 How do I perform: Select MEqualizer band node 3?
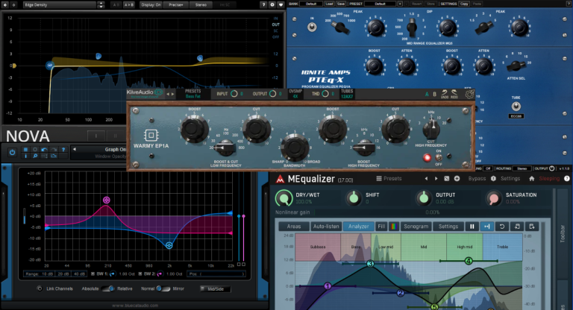(x=370, y=264)
